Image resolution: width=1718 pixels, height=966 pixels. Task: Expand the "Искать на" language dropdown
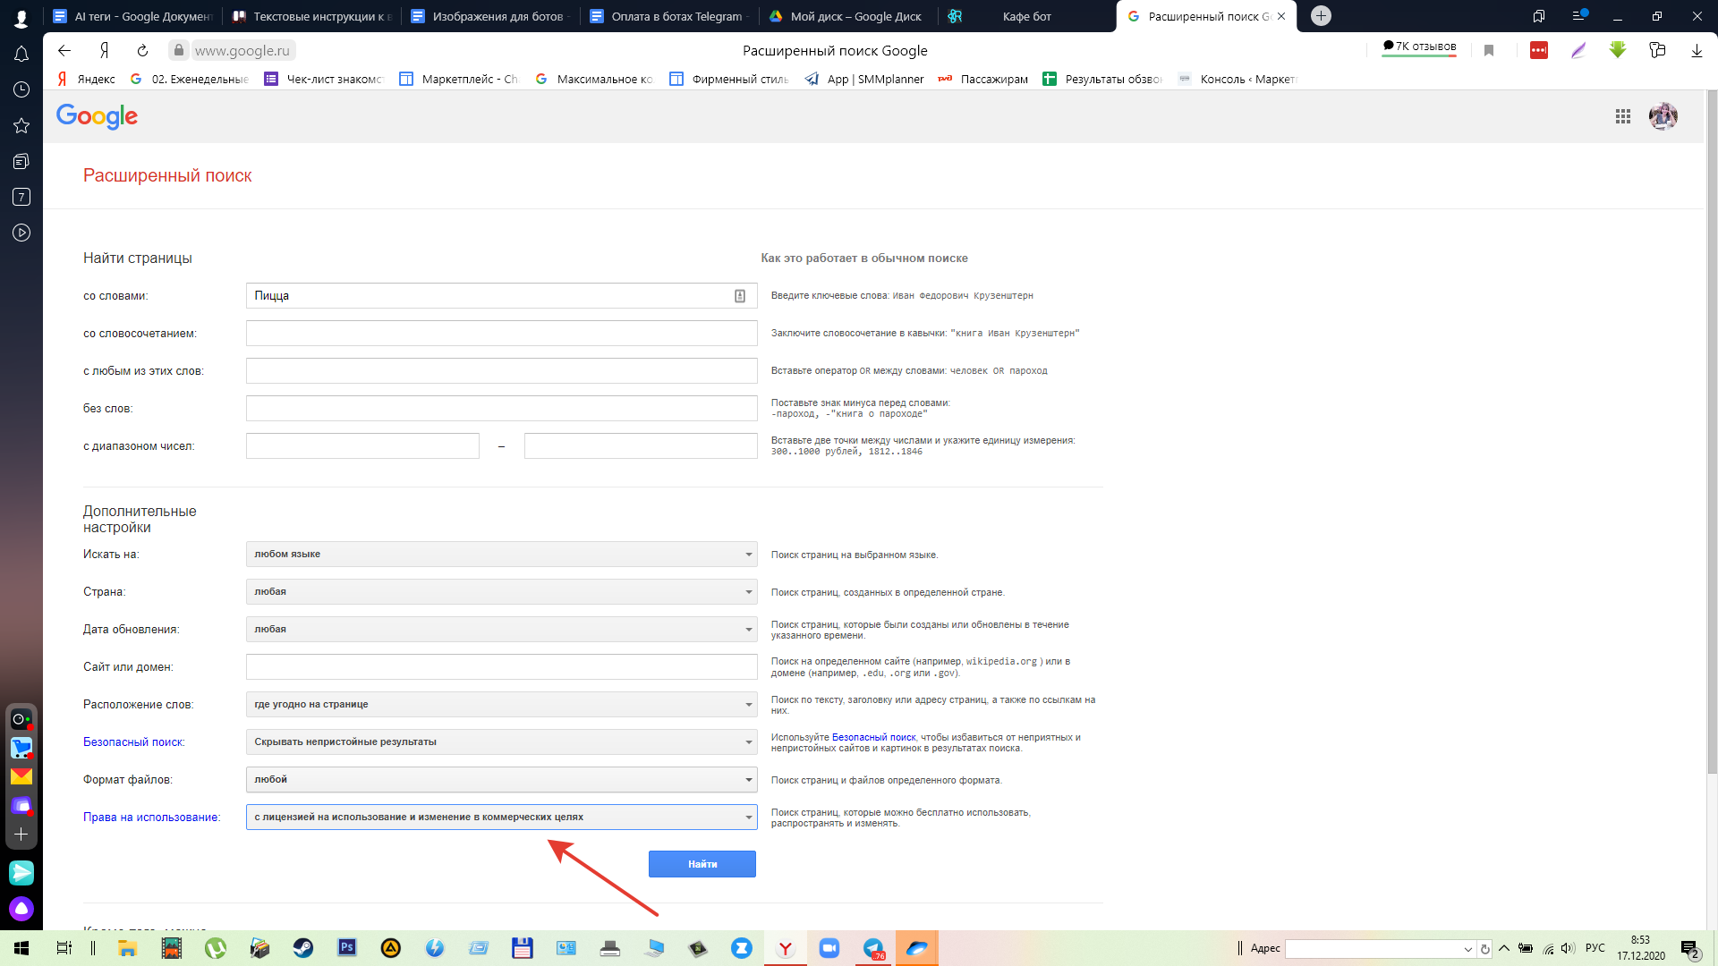coord(501,555)
